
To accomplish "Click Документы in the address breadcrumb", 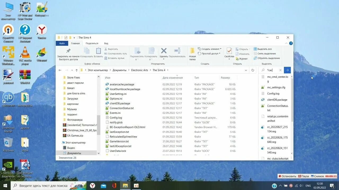I will click(x=119, y=70).
